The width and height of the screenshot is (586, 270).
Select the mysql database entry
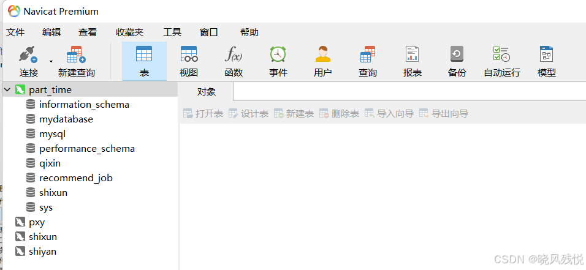click(52, 134)
